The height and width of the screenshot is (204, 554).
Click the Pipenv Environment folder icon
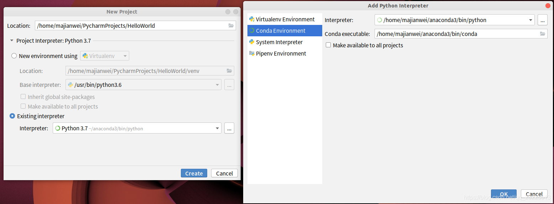(252, 53)
